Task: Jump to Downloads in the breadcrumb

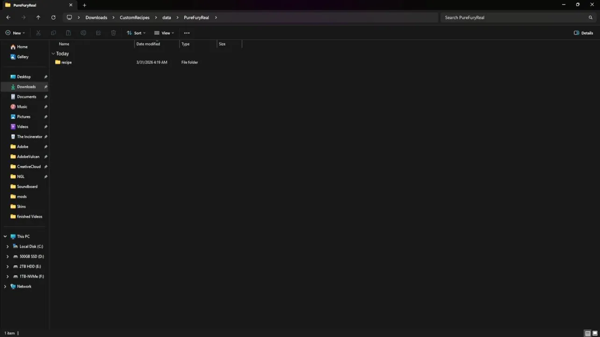Action: click(x=96, y=17)
